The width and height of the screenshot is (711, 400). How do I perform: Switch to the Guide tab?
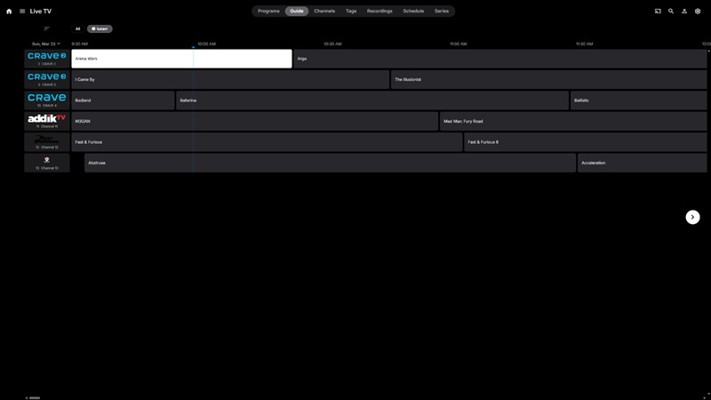[297, 11]
